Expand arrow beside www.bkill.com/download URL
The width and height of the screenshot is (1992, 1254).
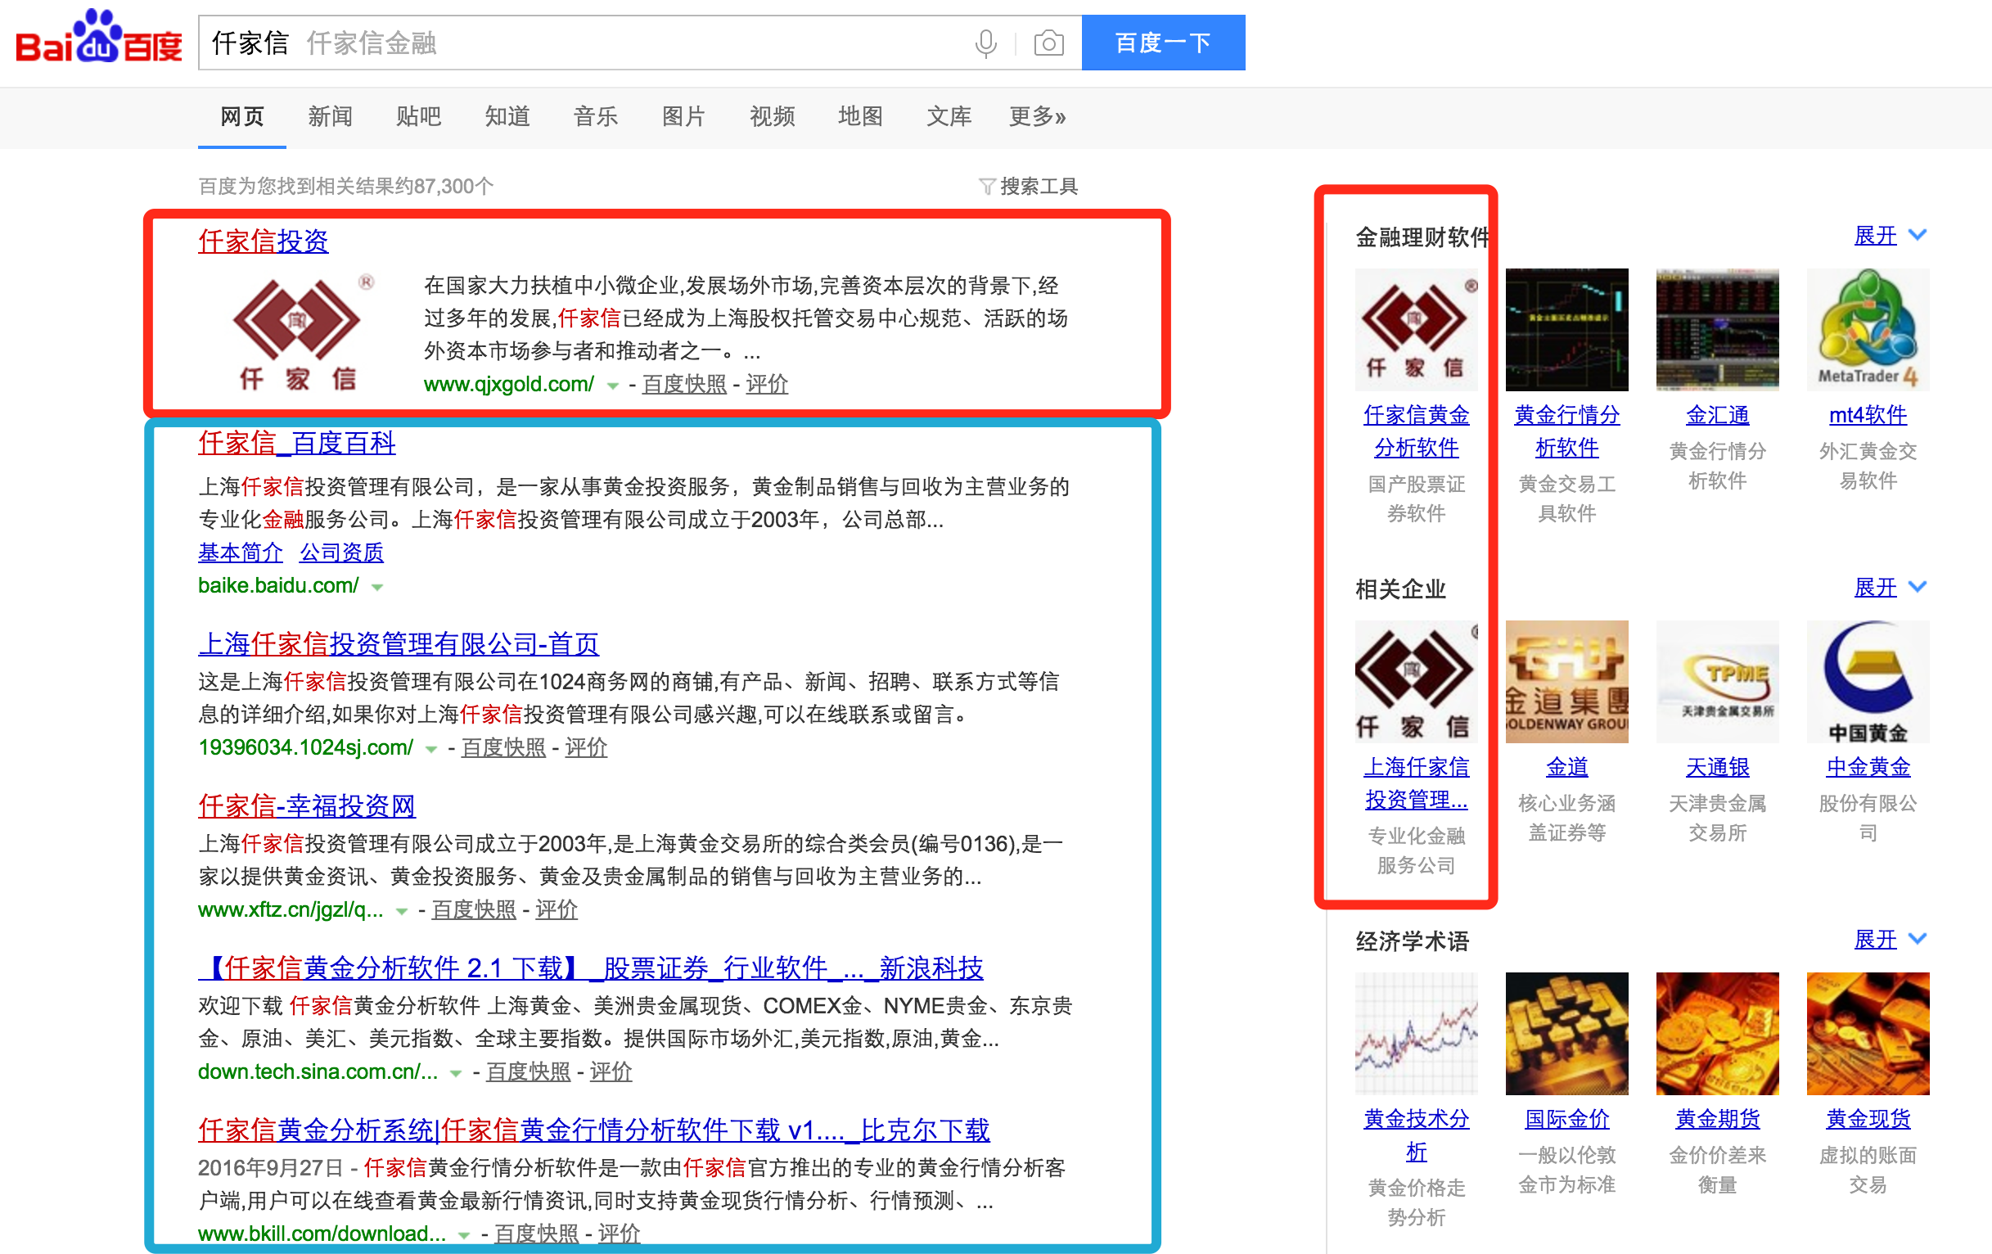[x=464, y=1236]
